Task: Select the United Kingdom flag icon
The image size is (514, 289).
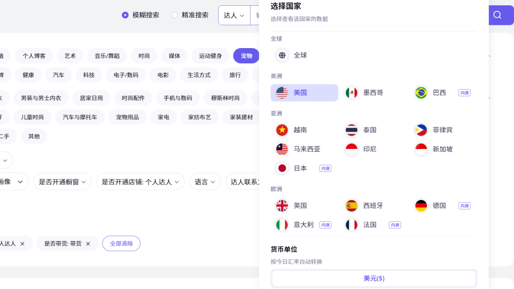Action: (x=282, y=206)
